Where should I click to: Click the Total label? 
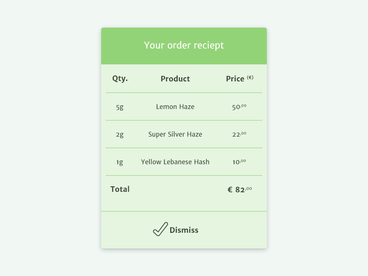(120, 189)
